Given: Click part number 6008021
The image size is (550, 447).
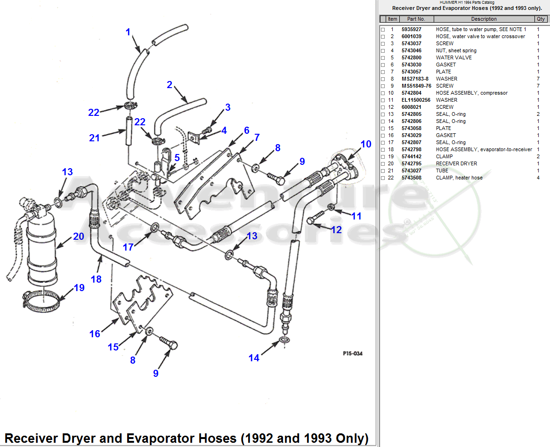Looking at the screenshot, I should [412, 107].
